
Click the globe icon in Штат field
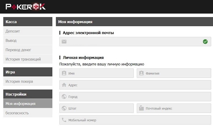64,108
